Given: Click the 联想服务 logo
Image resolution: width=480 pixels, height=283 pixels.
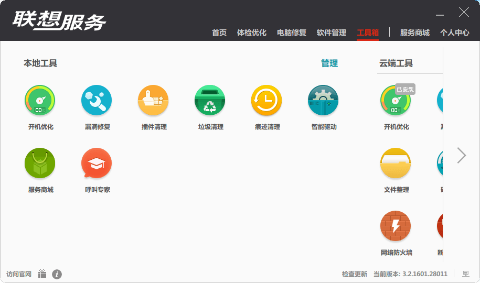Looking at the screenshot, I should [59, 21].
